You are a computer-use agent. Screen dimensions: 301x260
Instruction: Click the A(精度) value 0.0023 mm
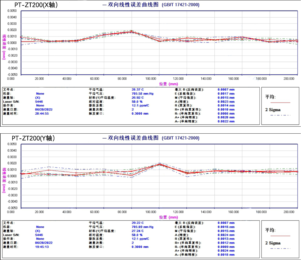click(226, 102)
